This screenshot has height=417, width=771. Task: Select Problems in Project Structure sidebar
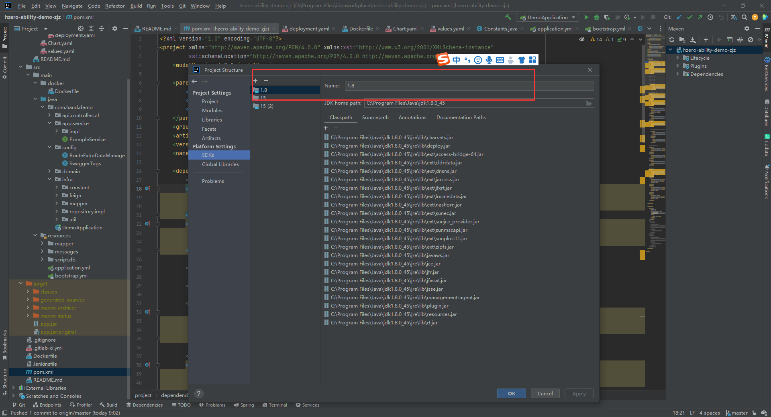(213, 181)
